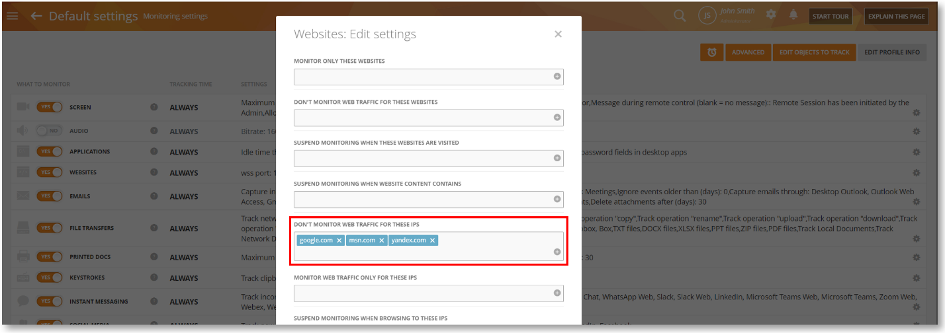Go back using the left arrow
The width and height of the screenshot is (945, 333).
coord(36,16)
